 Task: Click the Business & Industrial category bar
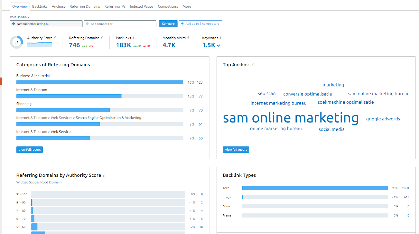[x=100, y=83]
